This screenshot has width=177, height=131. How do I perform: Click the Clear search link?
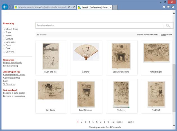pyautogui.click(x=163, y=35)
